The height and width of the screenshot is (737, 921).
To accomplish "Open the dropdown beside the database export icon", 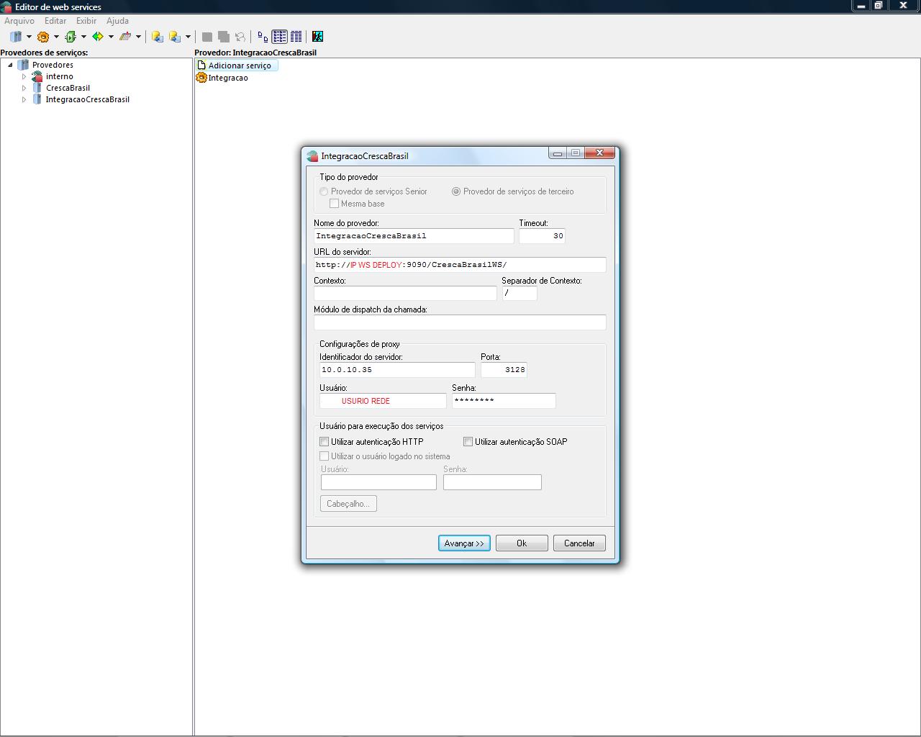I will (188, 37).
